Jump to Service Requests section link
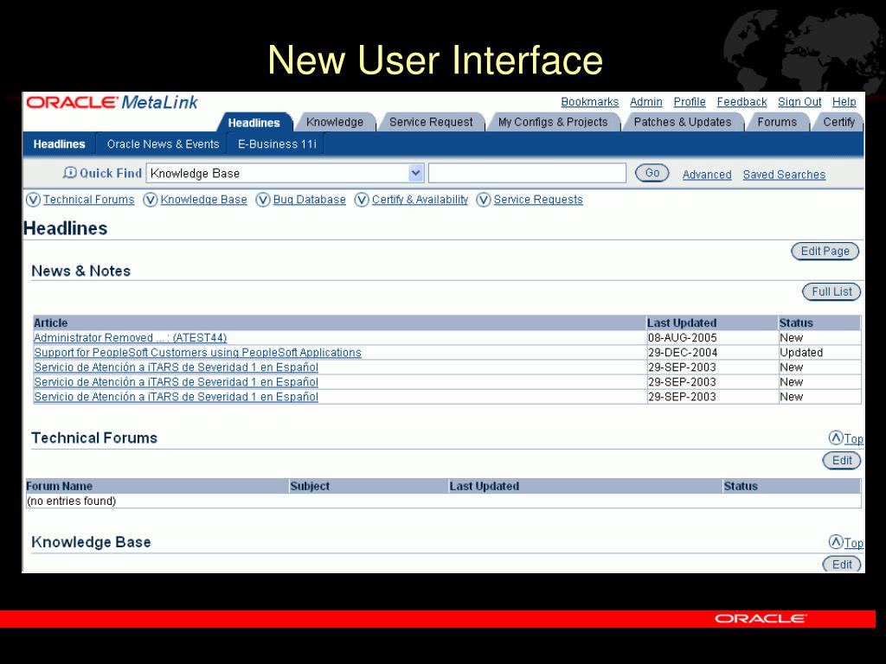This screenshot has height=664, width=886. click(538, 200)
